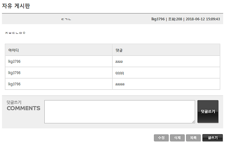Screen dimensions: 226x146
Task: Click the view count 조회:208
Action: pos(175,19)
